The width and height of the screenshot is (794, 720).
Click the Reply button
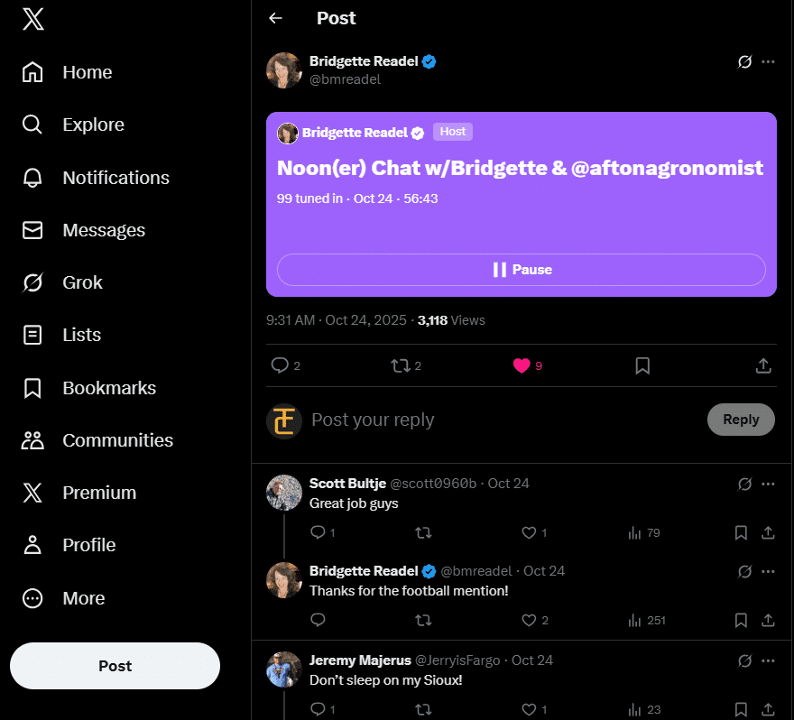tap(741, 420)
